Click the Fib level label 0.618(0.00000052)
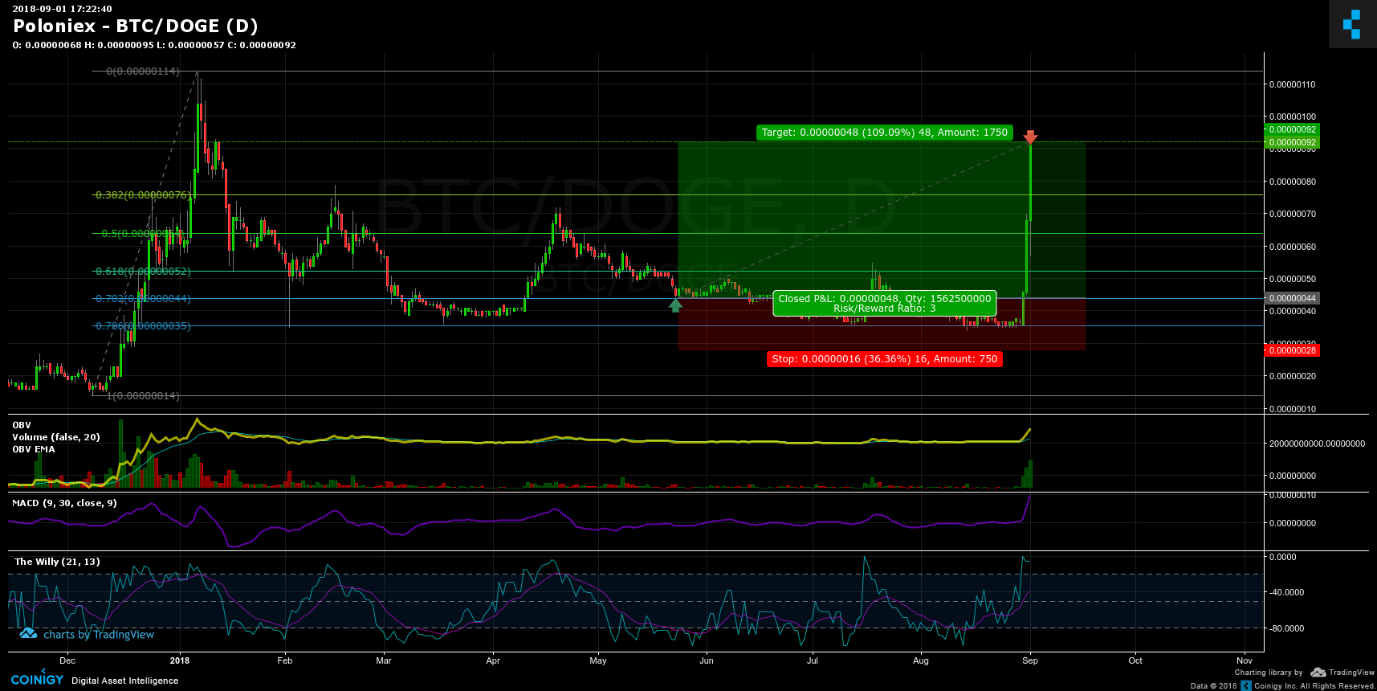The height and width of the screenshot is (691, 1377). tap(143, 272)
